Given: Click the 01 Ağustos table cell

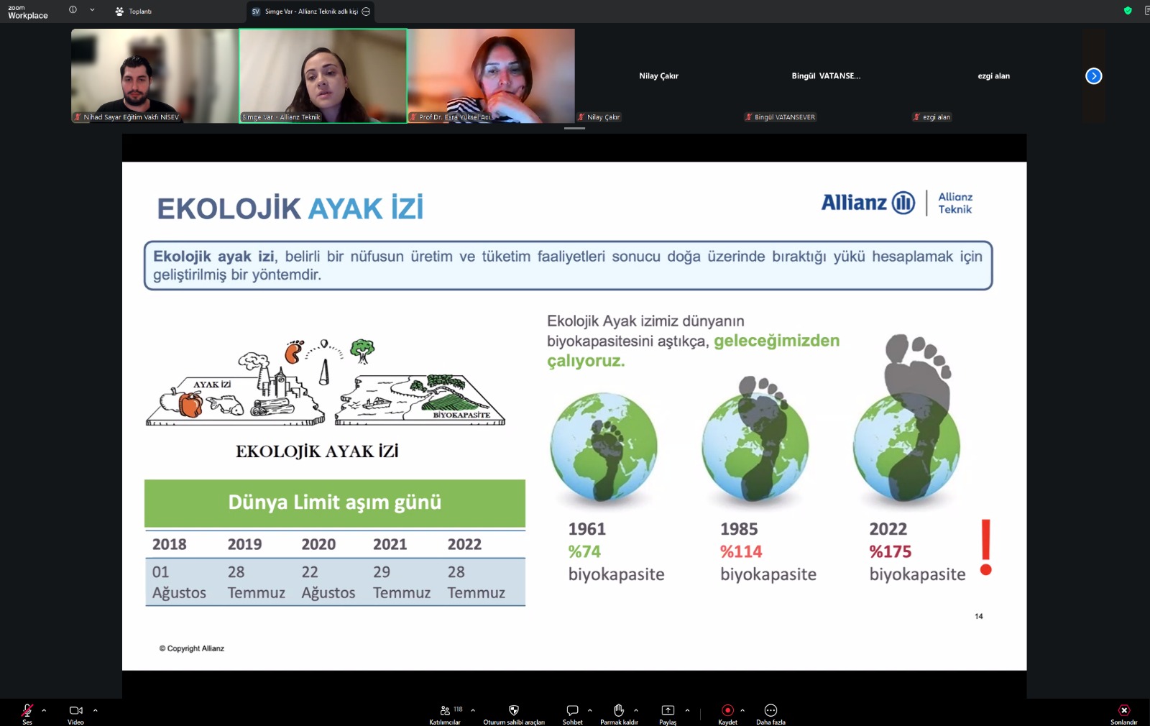Looking at the screenshot, I should tap(179, 582).
